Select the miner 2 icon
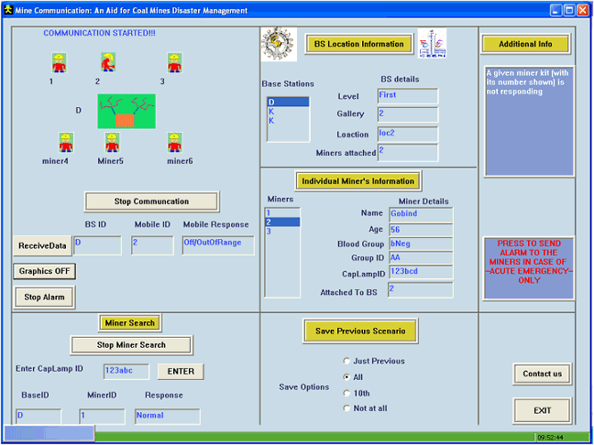 (108, 62)
